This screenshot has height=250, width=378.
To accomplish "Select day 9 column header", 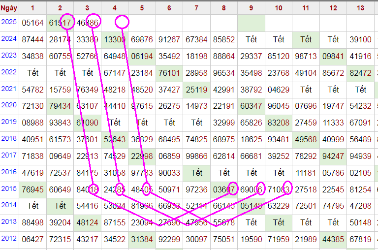I will click(x=251, y=8).
